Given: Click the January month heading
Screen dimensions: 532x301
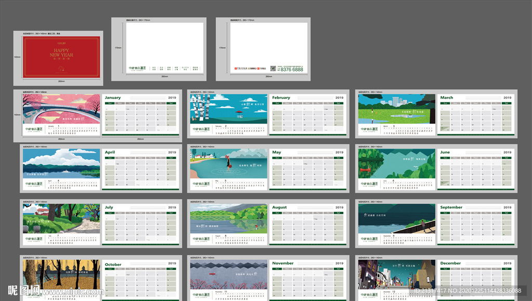Looking at the screenshot, I should [x=113, y=98].
